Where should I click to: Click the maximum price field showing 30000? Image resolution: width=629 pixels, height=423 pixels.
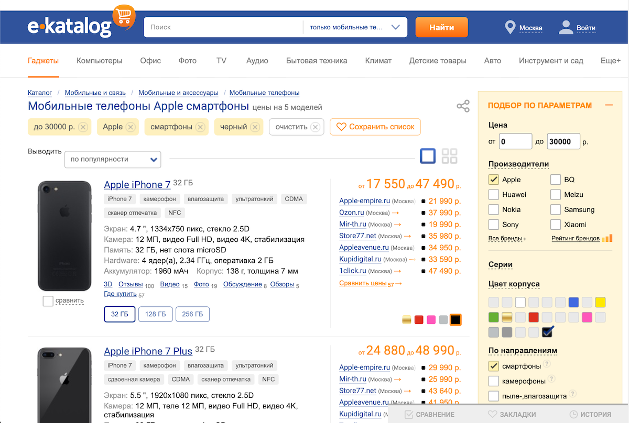click(x=563, y=141)
